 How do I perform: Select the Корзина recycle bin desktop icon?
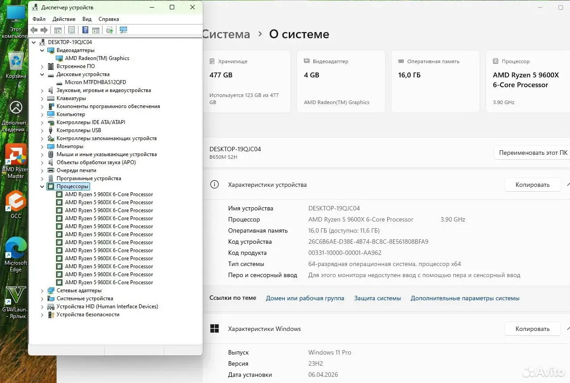16,65
